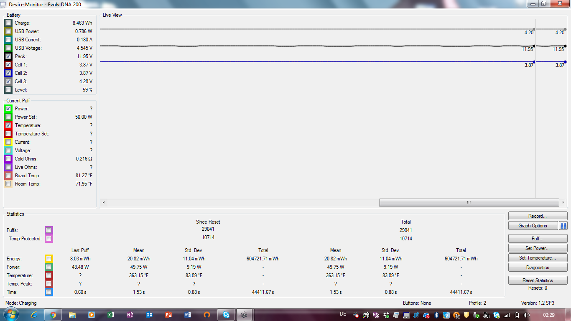Disable the Temperature checkbox under Current Puff
This screenshot has height=321, width=571.
pyautogui.click(x=8, y=125)
